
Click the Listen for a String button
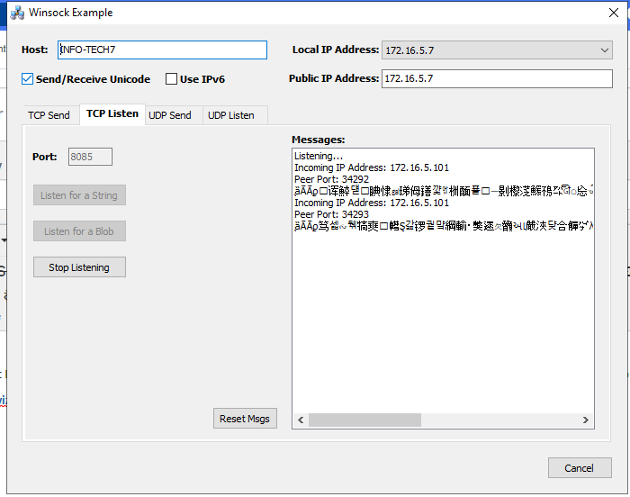click(79, 195)
